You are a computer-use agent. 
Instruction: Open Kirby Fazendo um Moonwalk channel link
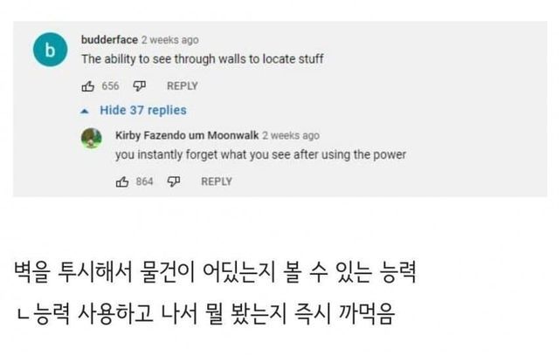tap(186, 135)
